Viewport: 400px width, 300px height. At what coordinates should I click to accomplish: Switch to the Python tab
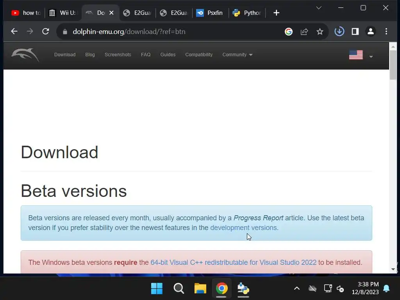(x=247, y=13)
